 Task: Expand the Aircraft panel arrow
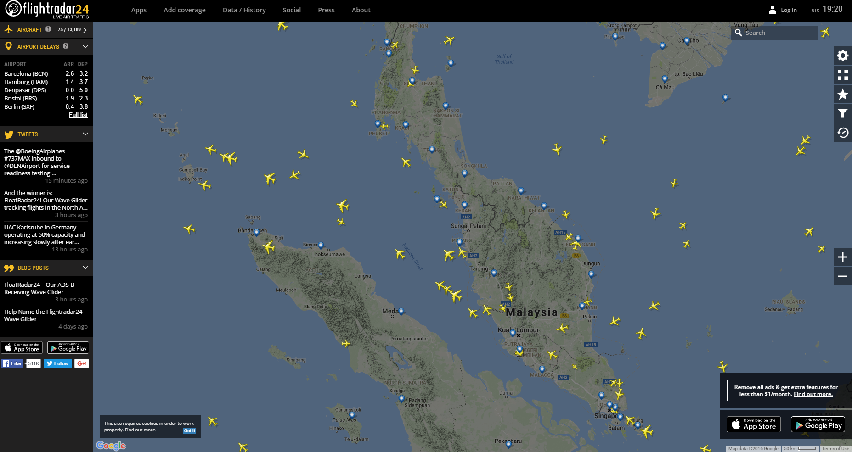tap(85, 30)
